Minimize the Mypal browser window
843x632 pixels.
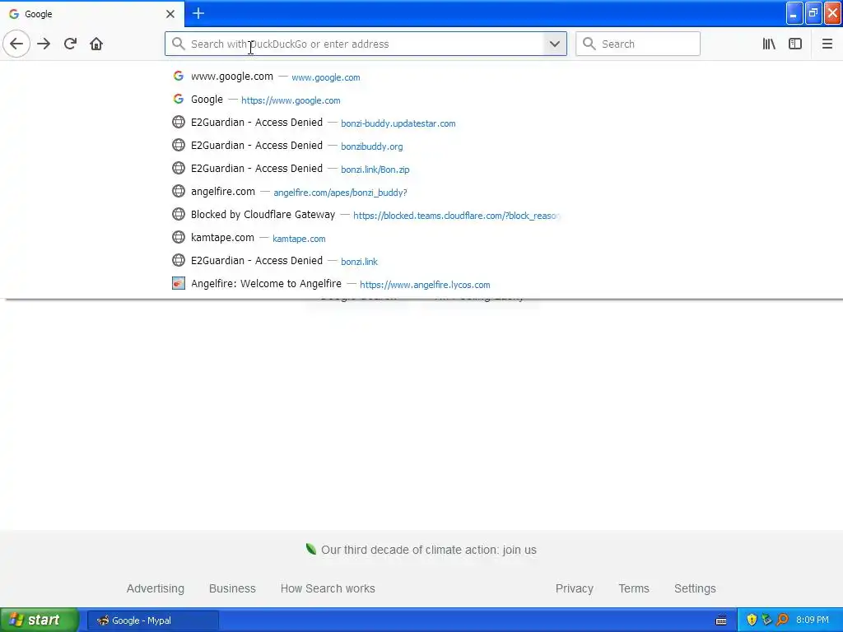pyautogui.click(x=794, y=13)
